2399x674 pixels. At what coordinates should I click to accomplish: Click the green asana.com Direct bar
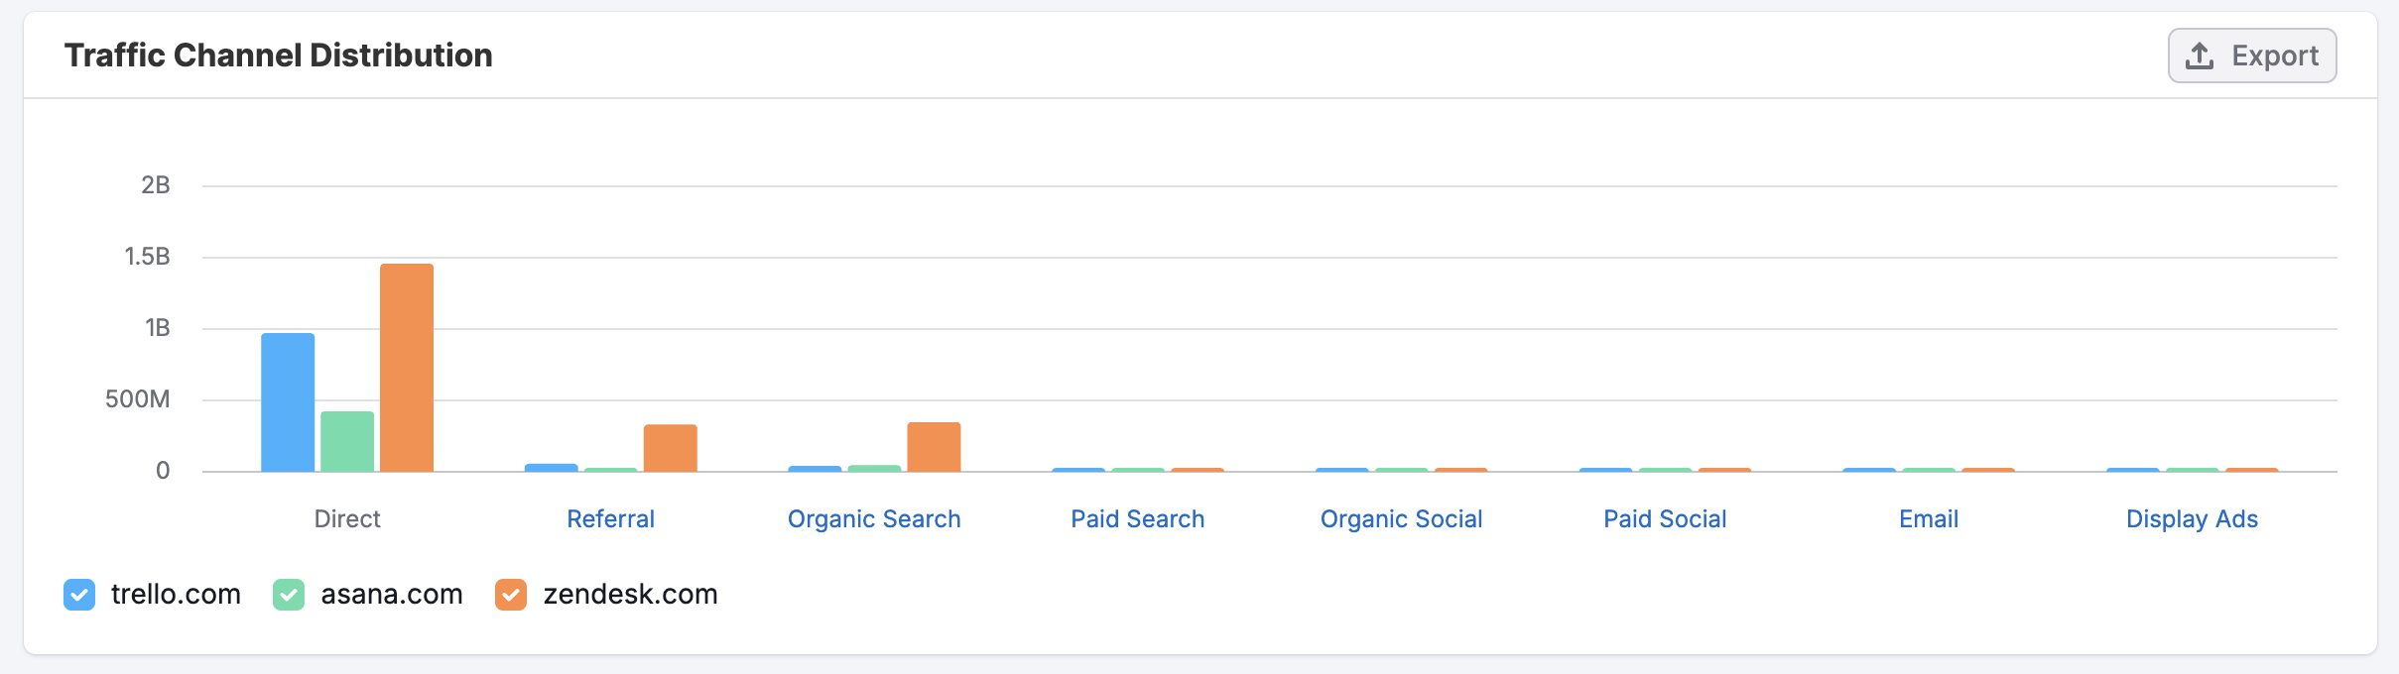point(347,441)
